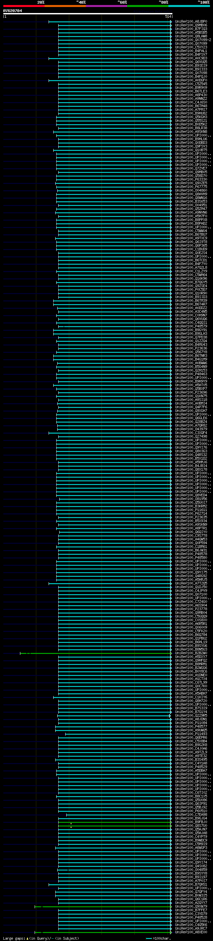213x941 pixels.
Task: Select the label UniRef100_C3YD79
Action: tap(191, 914)
